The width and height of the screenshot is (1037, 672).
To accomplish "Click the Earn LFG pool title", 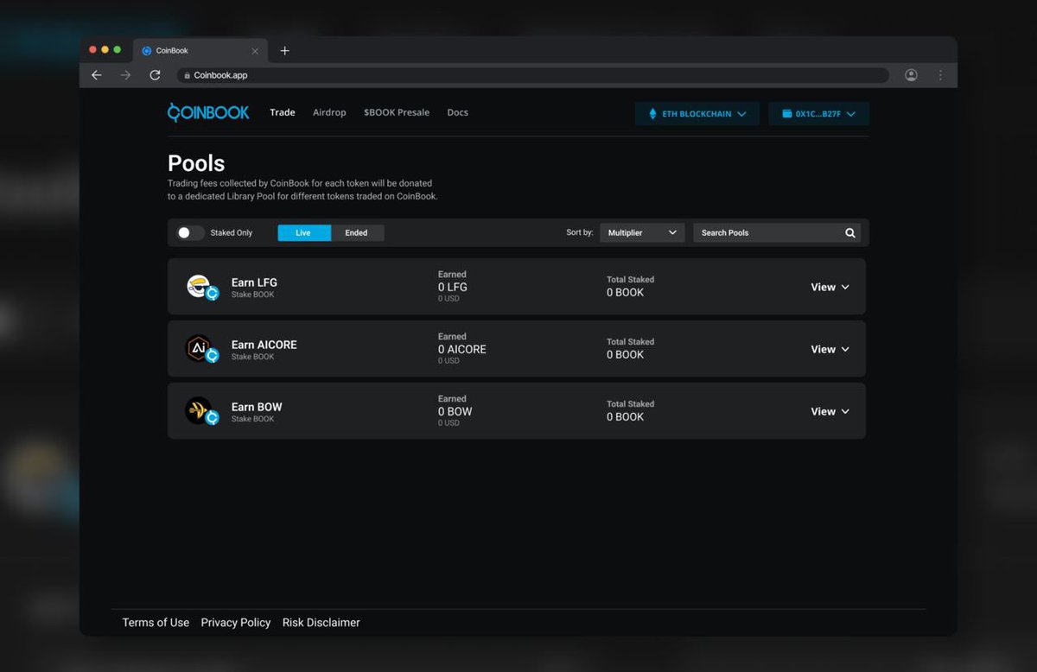I will pos(254,282).
